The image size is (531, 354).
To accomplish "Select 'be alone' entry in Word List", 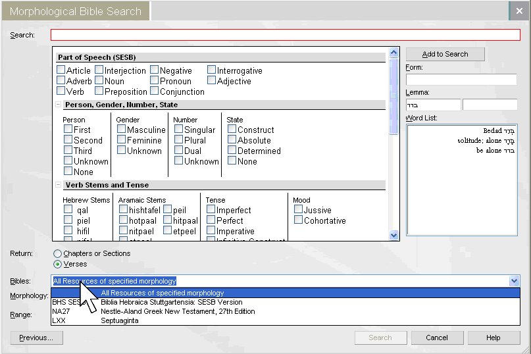I will pyautogui.click(x=495, y=151).
